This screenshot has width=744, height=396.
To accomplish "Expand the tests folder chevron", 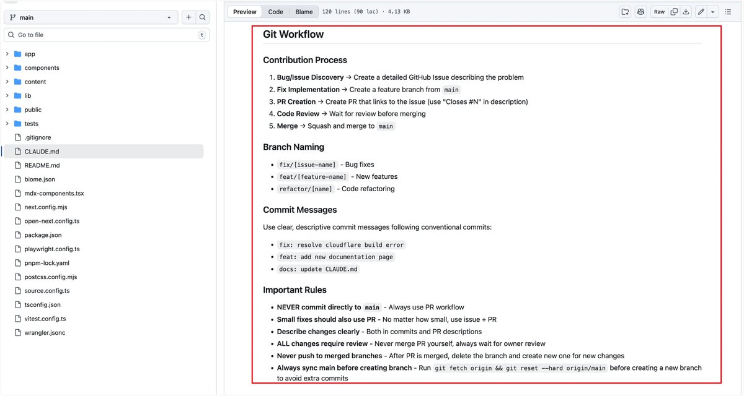I will point(7,124).
